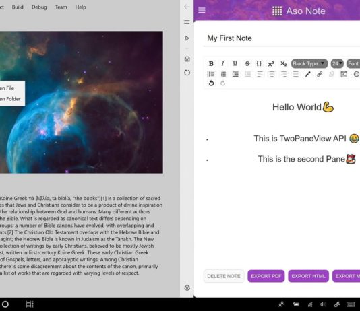Click the outdent icon
Screen dimensions: 360x311
[247, 74]
